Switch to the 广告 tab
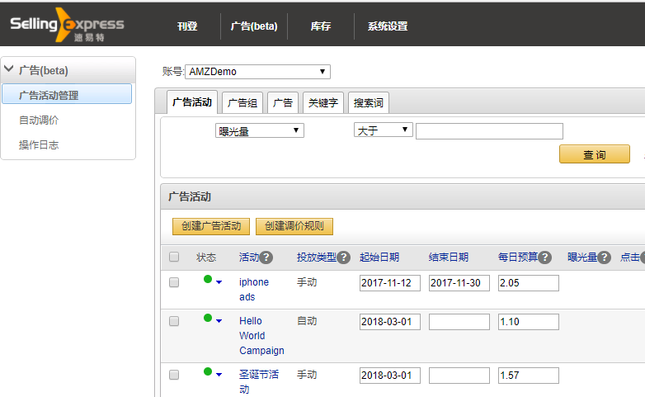645x397 pixels. pyautogui.click(x=283, y=102)
